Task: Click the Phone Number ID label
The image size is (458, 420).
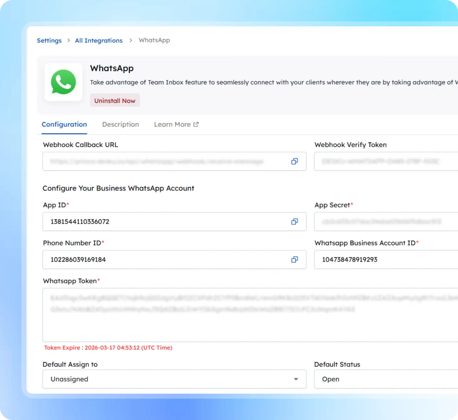Action: (x=73, y=243)
